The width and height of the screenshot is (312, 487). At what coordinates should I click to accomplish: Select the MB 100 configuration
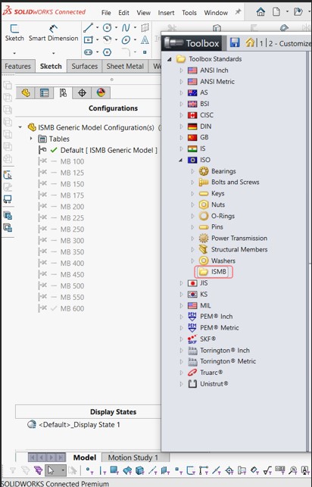(72, 161)
